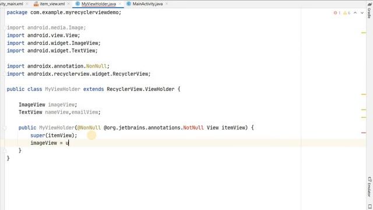Screen dimensions: 373x210
Task: Click package name 'com.example.myrecyclerviewdemo'
Action: (74, 12)
